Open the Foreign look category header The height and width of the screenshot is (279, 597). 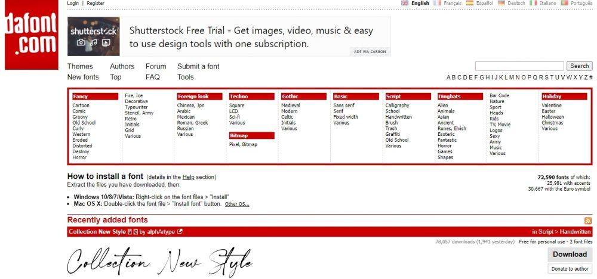pyautogui.click(x=199, y=97)
